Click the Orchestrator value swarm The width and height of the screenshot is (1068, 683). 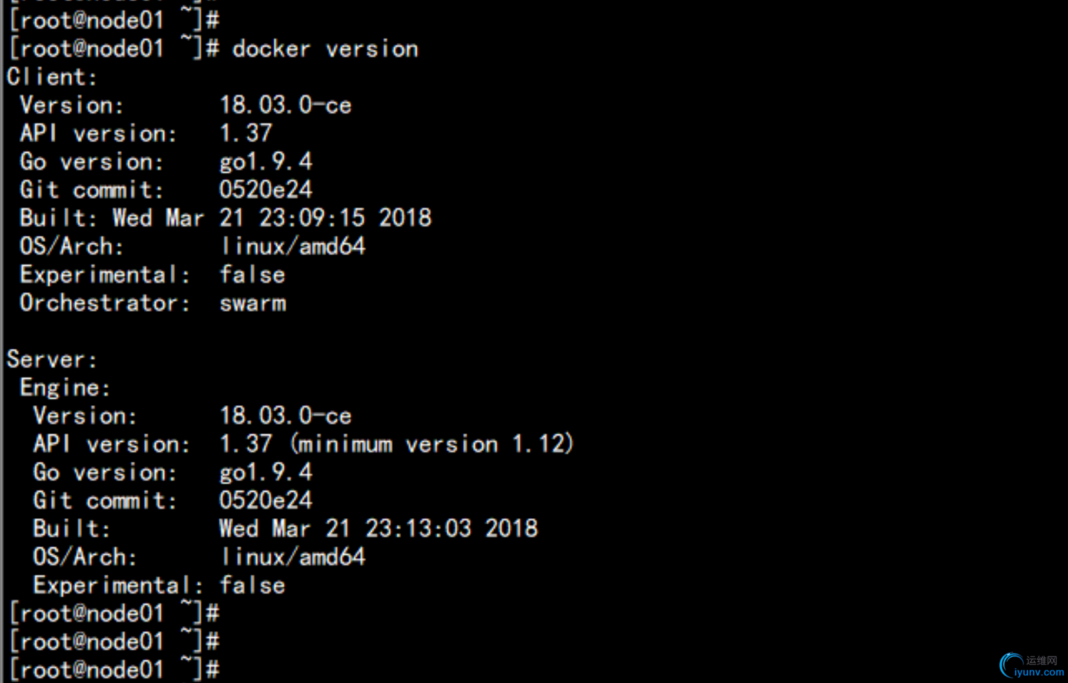(x=253, y=304)
